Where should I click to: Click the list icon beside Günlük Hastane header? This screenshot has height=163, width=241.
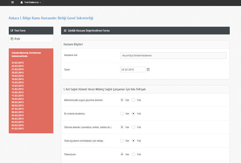click(65, 30)
